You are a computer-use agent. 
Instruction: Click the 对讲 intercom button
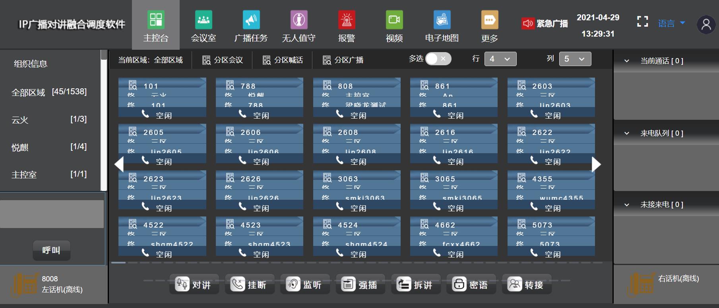pos(194,285)
